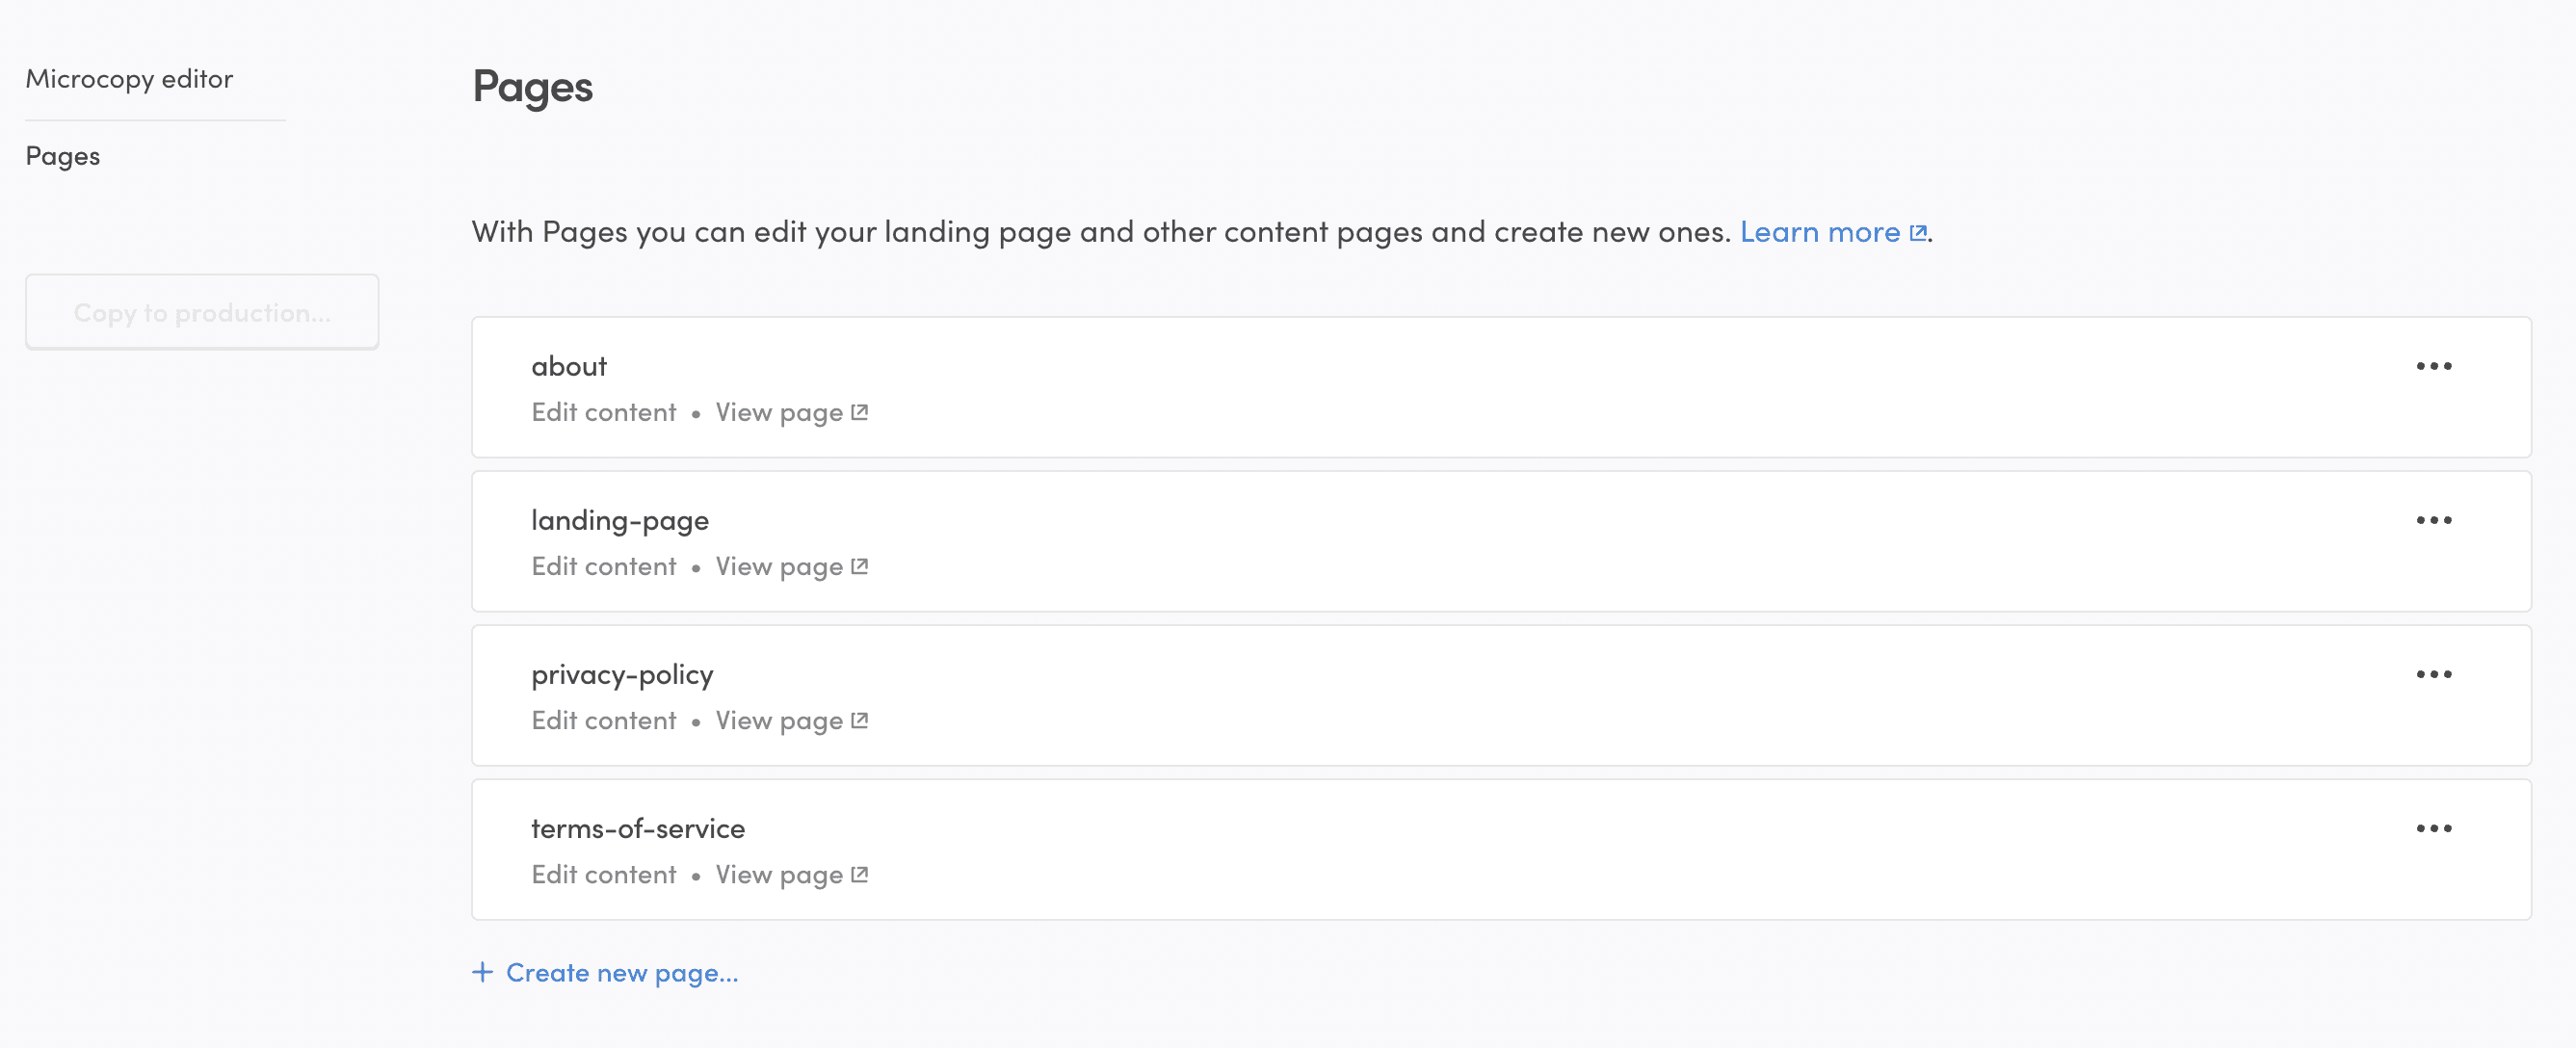Screen dimensions: 2576x1048
Task: Click the plus icon for new page
Action: coord(482,972)
